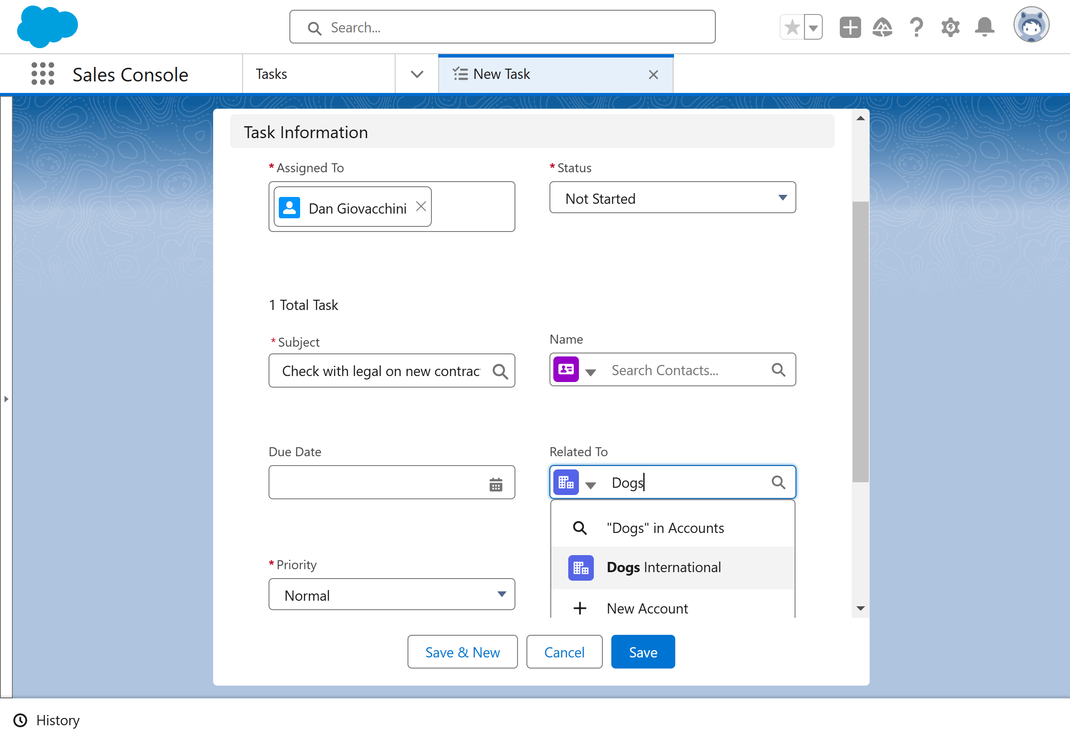Click the global Search field
Image resolution: width=1070 pixels, height=741 pixels.
502,27
